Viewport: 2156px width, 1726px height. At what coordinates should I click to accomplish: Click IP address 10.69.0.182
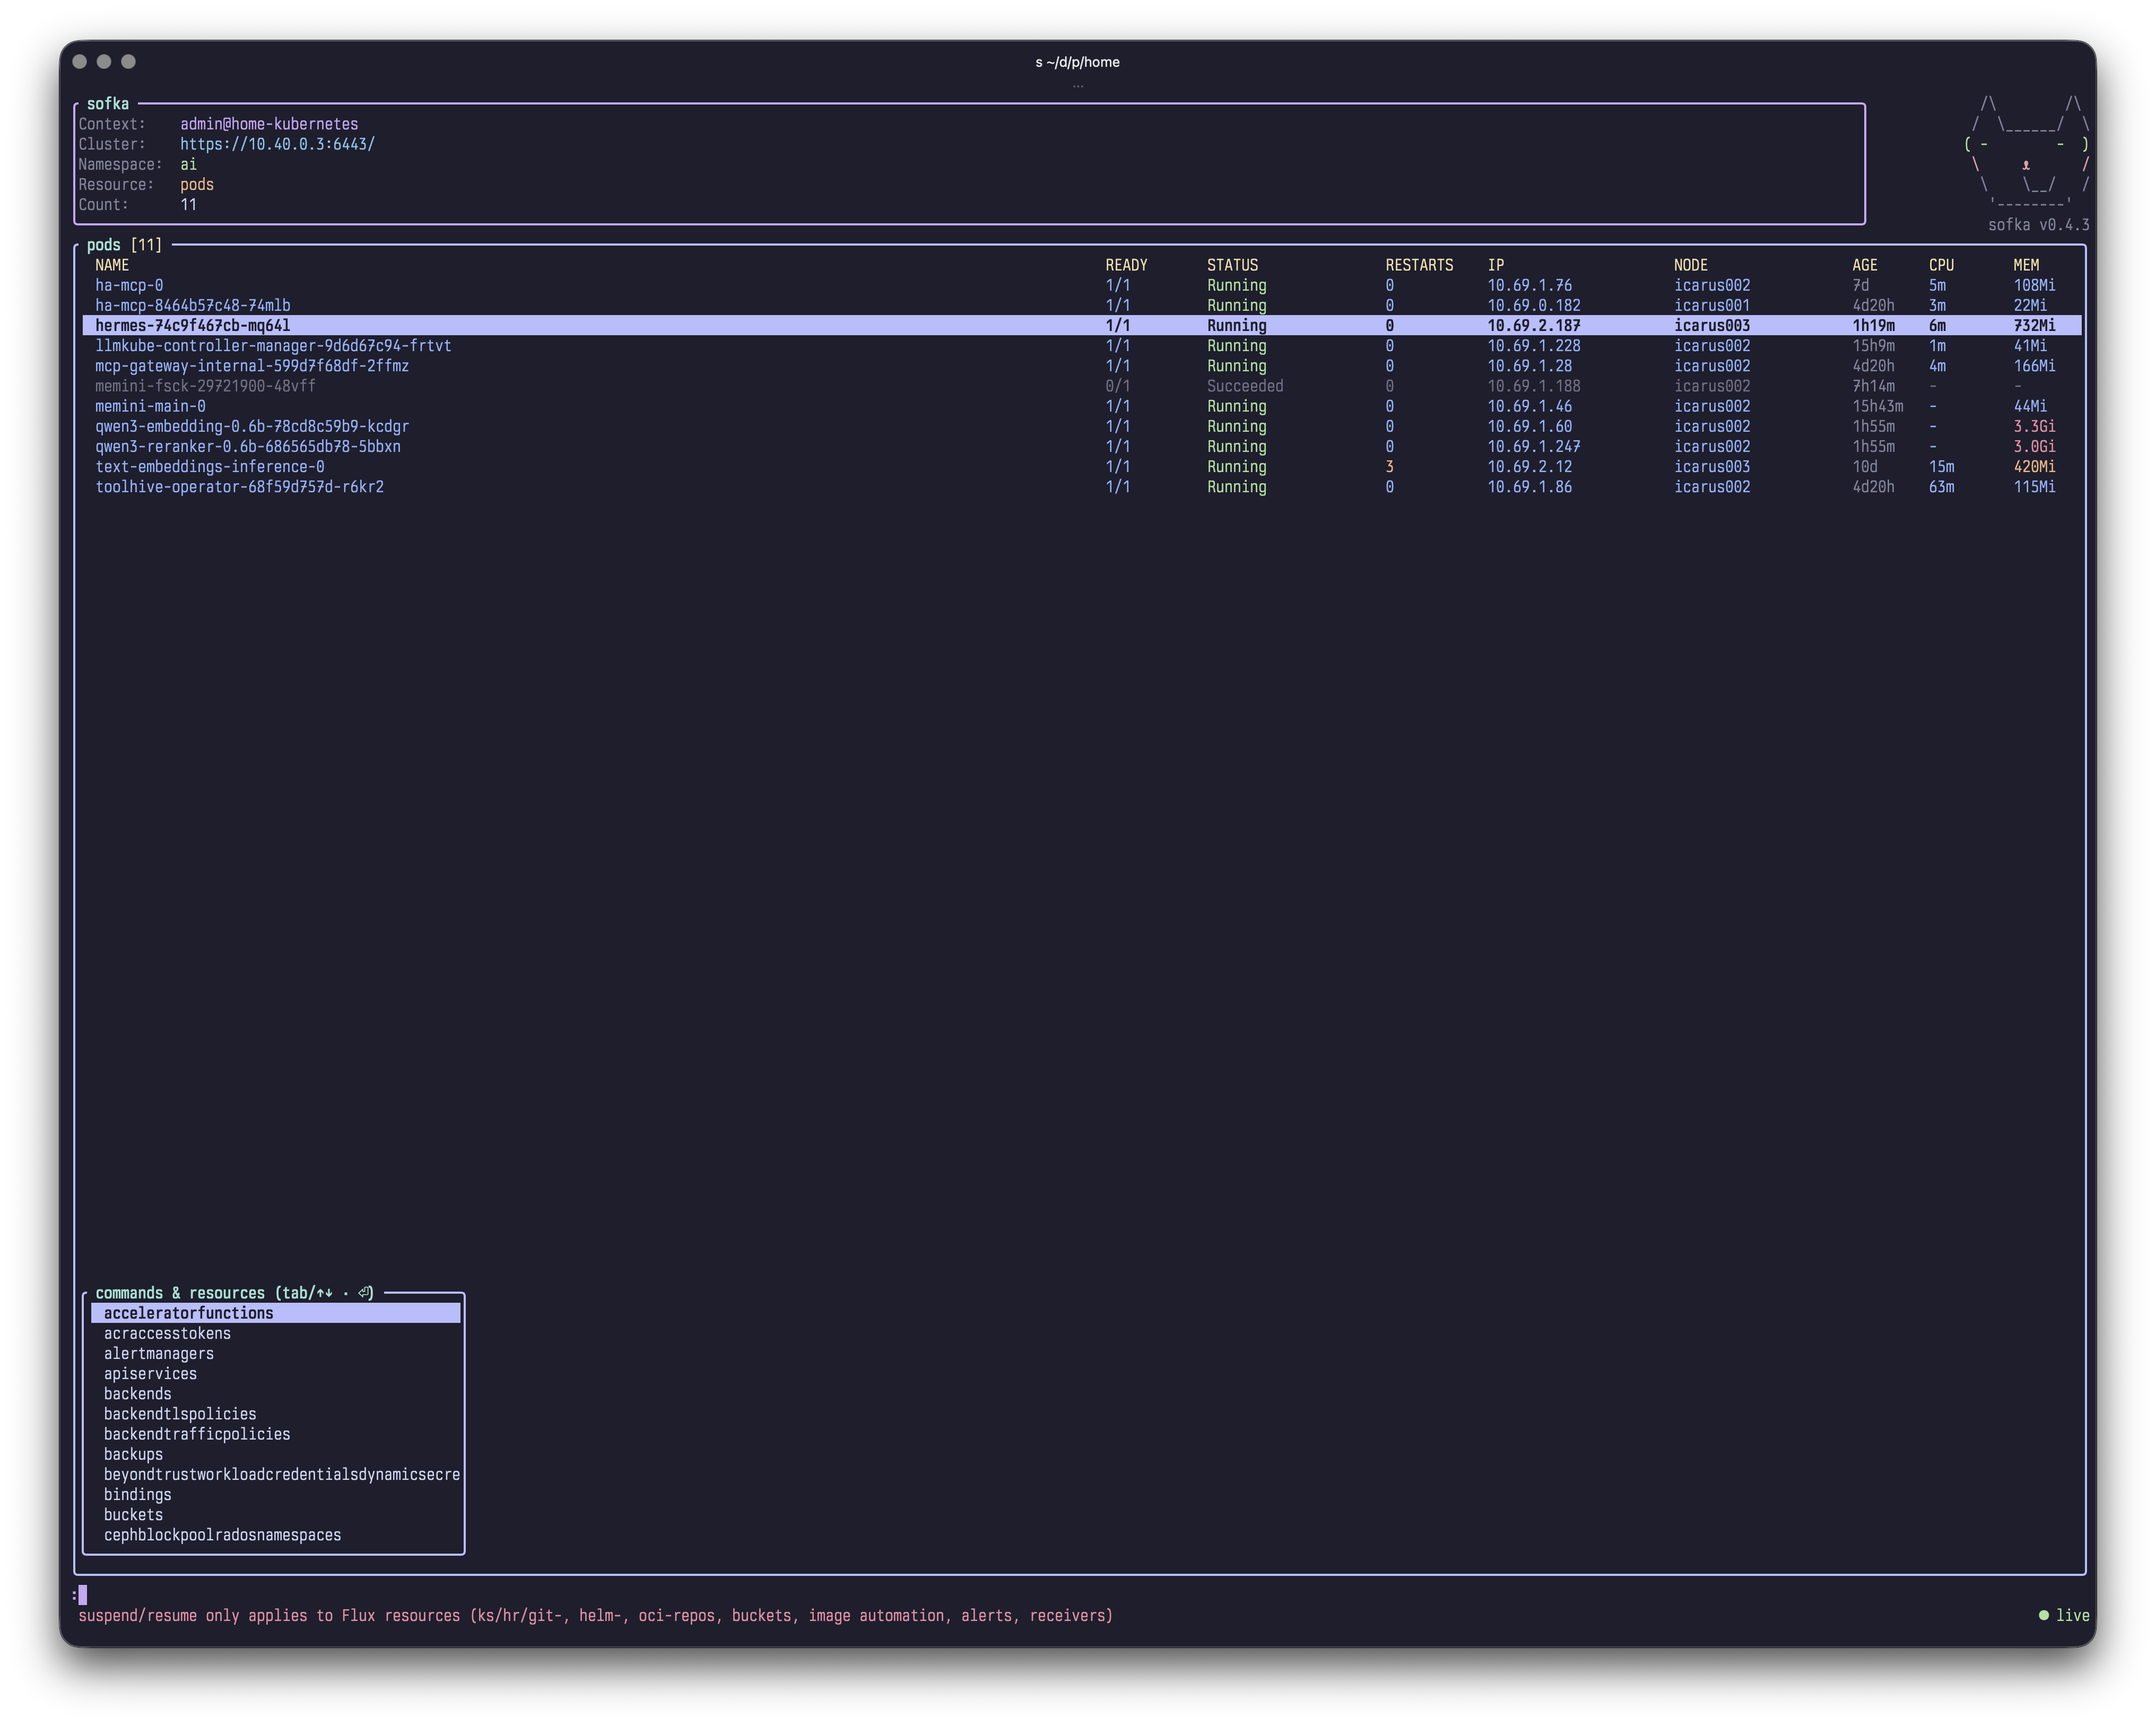tap(1534, 305)
